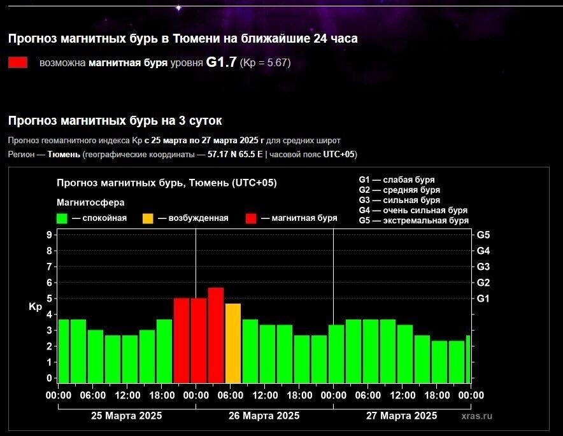The height and width of the screenshot is (436, 563).
Task: Click the '— спокойная' legend label
Action: click(99, 218)
